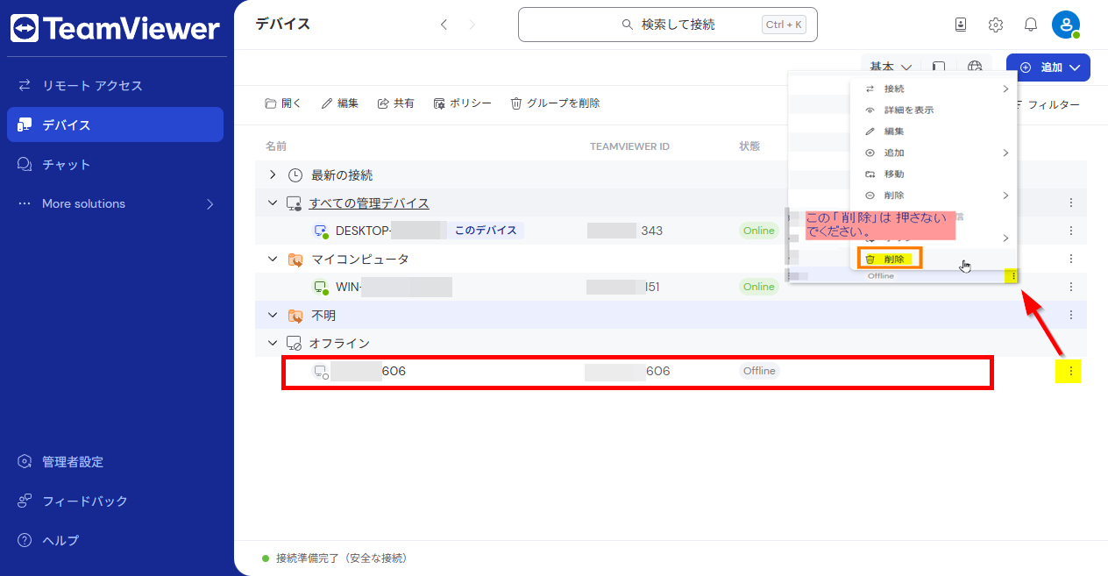
Task: Click the 最新の接続 clock icon
Action: click(295, 175)
